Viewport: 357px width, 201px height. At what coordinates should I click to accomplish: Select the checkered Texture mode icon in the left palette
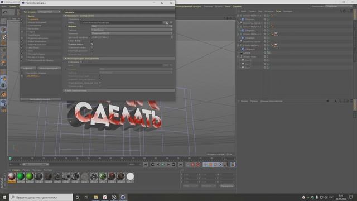pyautogui.click(x=3, y=37)
